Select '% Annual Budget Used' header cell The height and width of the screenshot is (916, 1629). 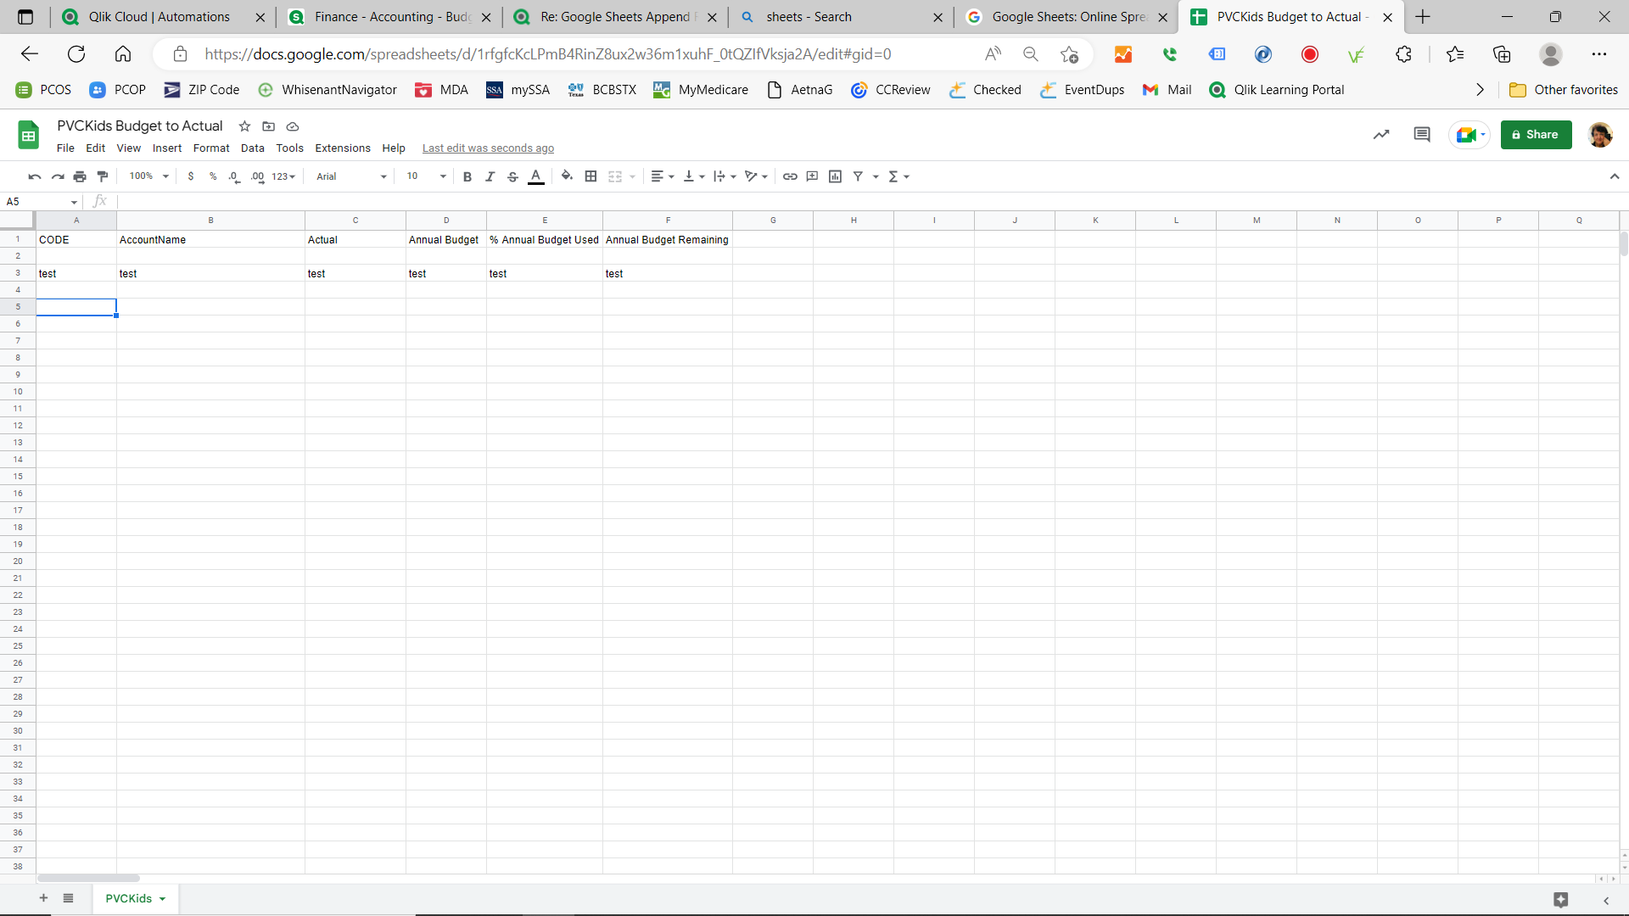[545, 240]
